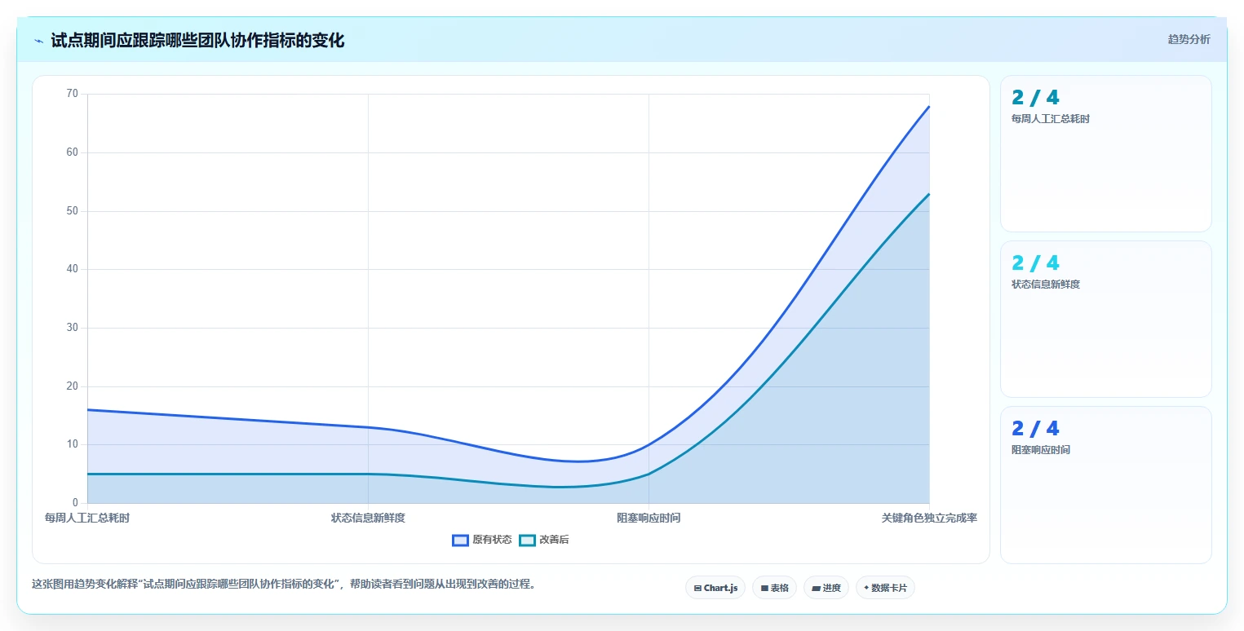Click the 改善后 legend label
The width and height of the screenshot is (1244, 631).
pyautogui.click(x=554, y=540)
